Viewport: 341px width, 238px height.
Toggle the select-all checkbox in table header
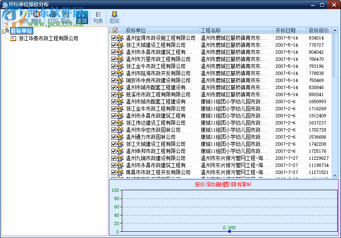click(115, 30)
